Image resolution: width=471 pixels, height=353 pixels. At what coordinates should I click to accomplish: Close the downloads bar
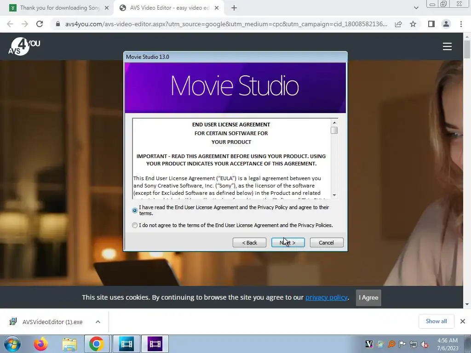coord(463,321)
